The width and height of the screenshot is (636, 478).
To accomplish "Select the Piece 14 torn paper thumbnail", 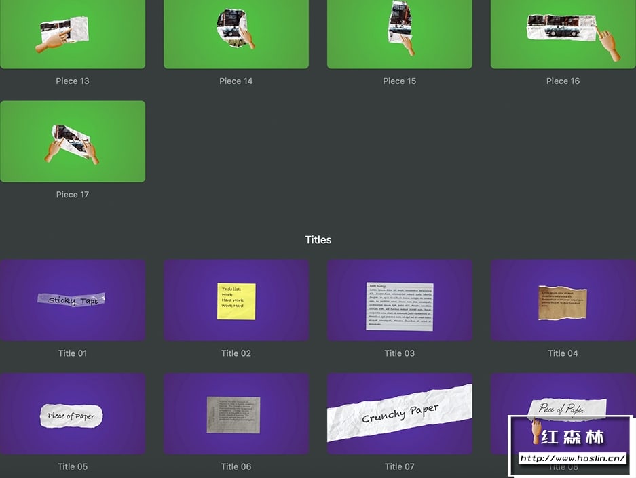I will pos(236,34).
